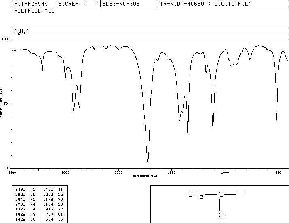Select the 2000 tick label on x-axis
This screenshot has width=289, height=223.
tap(118, 172)
